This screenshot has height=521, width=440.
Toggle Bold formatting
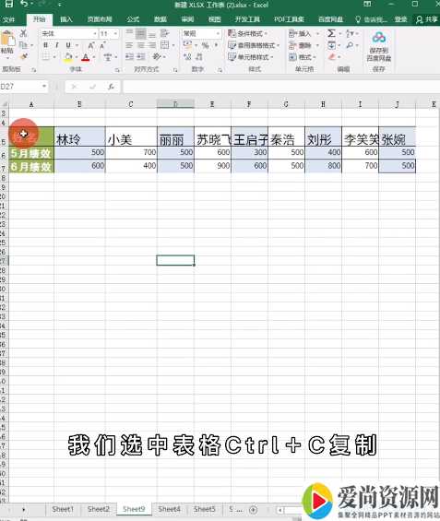tap(45, 45)
